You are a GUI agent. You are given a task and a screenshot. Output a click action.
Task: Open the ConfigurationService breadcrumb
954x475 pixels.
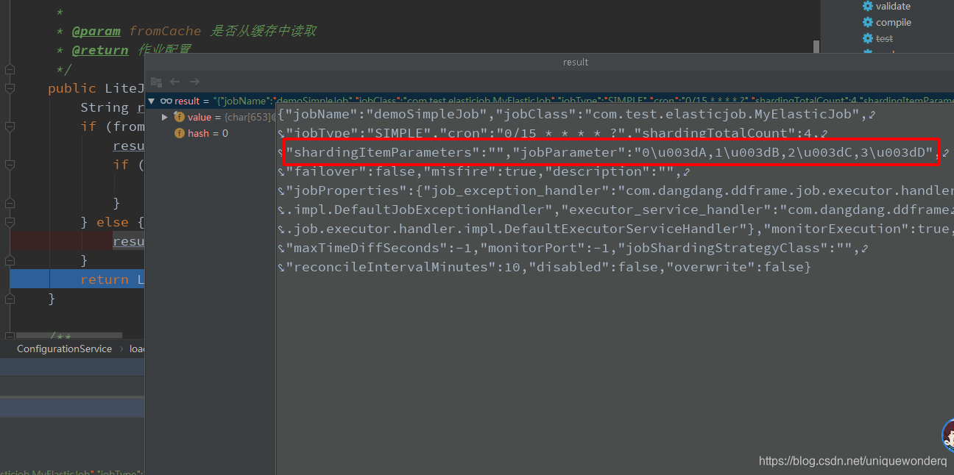click(x=65, y=349)
